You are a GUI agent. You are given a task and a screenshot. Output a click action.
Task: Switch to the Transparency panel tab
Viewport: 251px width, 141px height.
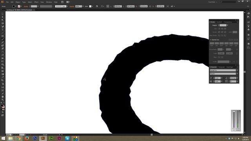[x=228, y=22]
